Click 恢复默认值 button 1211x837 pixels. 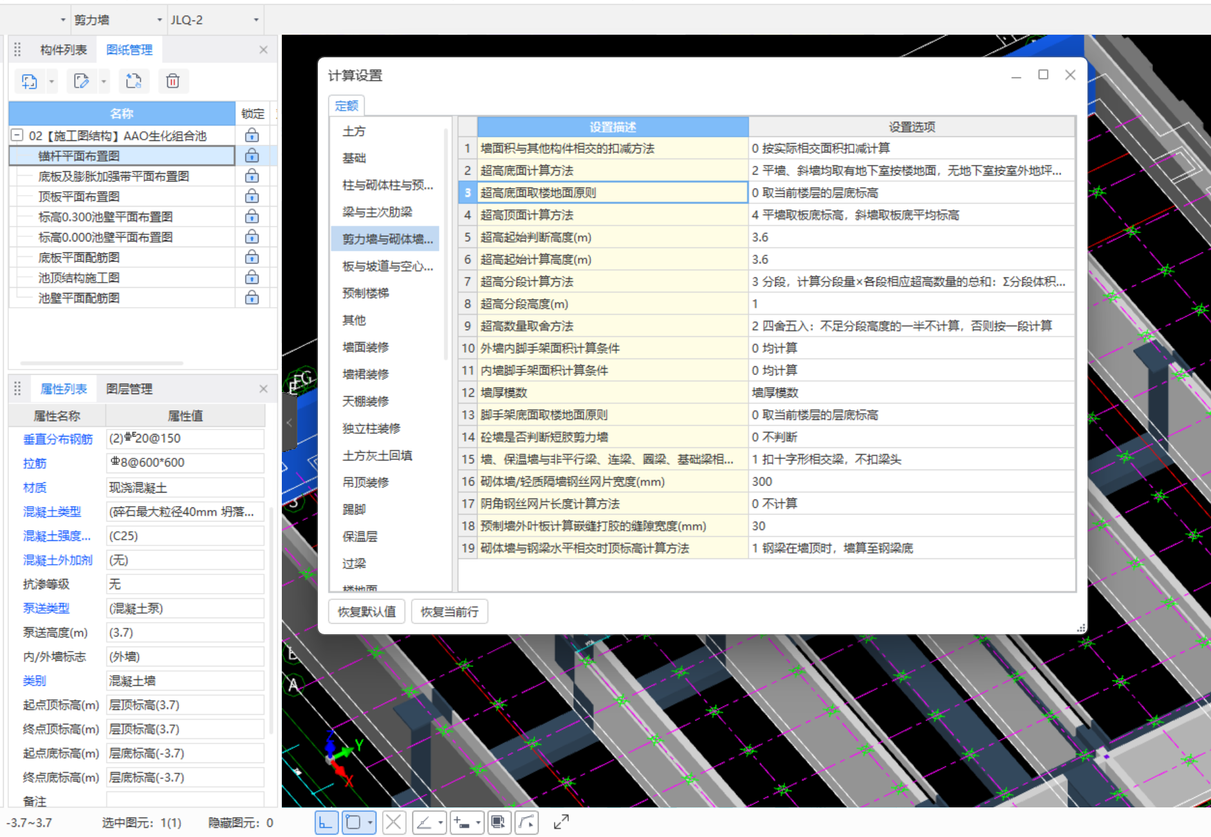[x=367, y=612]
